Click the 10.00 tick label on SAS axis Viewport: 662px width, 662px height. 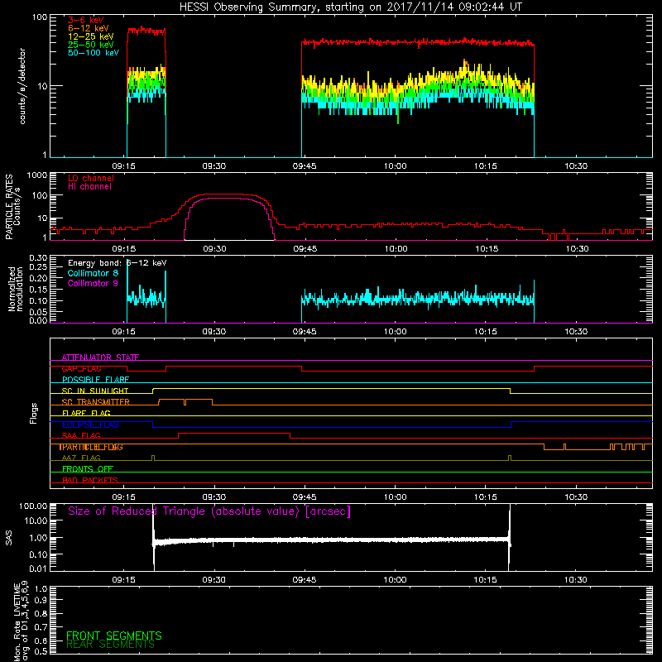36,521
